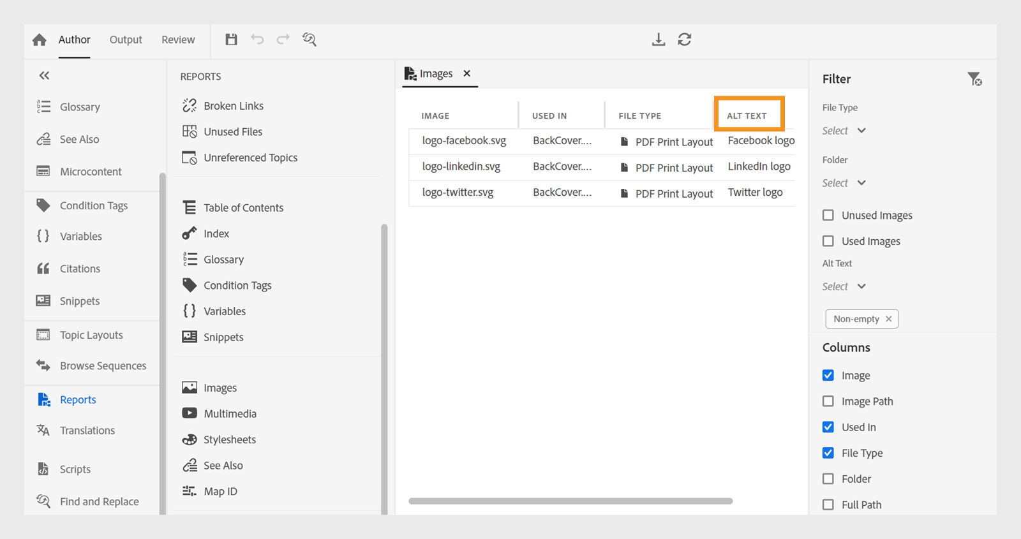This screenshot has width=1021, height=539.
Task: Uncheck the File Type column checkbox
Action: click(x=828, y=453)
